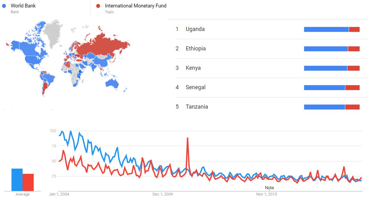This screenshot has height=202, width=368.
Task: Click the Note marker on the timeline
Action: click(269, 188)
